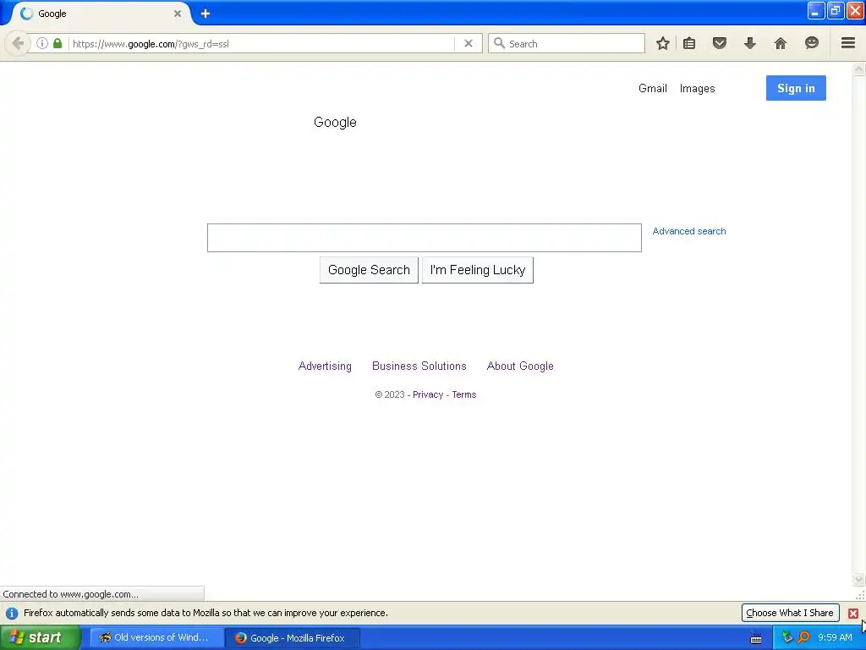
Task: Click the info icon in the notification bar
Action: pos(12,614)
